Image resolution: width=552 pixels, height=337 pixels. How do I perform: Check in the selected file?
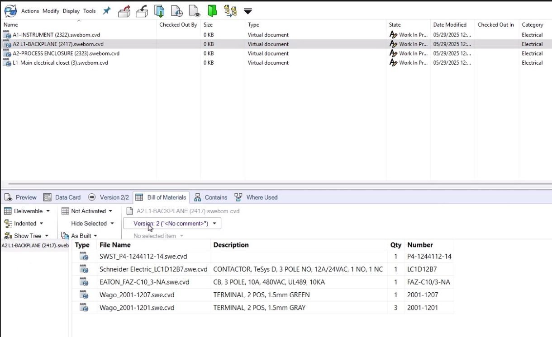pos(142,11)
